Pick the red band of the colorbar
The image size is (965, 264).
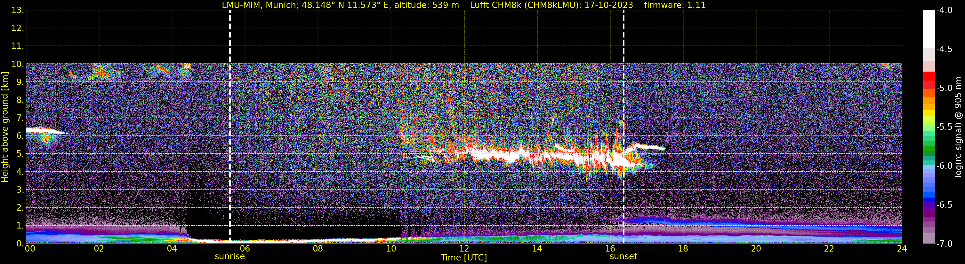[929, 80]
